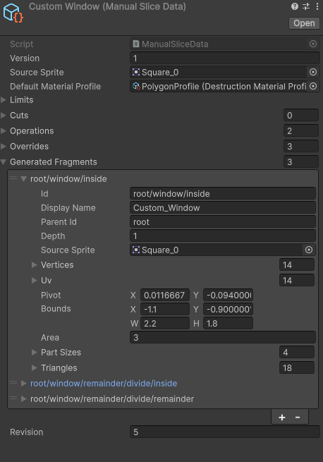323x462 pixels.
Task: Expand the Uv array
Action: [35, 280]
